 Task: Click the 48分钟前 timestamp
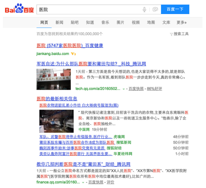click(x=181, y=137)
